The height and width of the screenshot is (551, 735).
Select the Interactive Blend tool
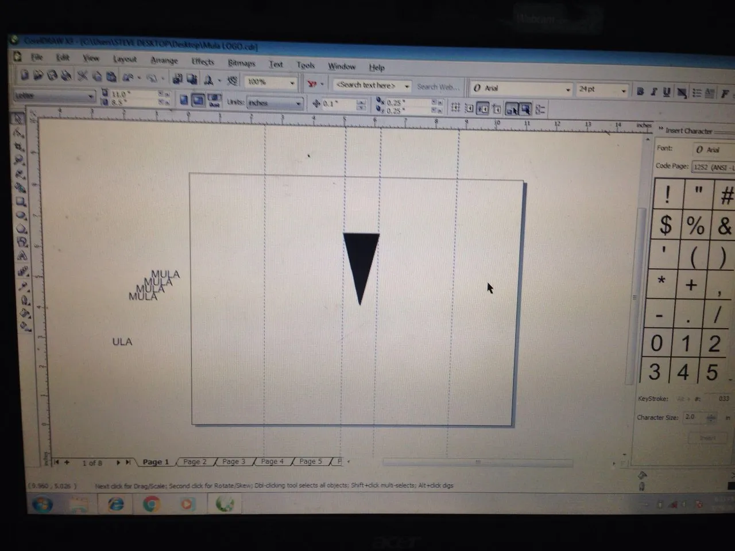point(24,271)
